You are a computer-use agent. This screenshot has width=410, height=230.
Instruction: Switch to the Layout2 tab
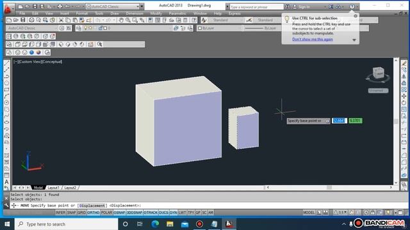70,188
